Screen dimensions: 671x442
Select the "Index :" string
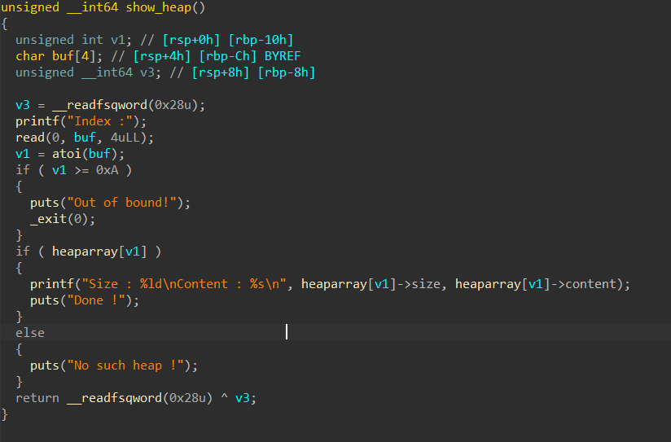[99, 121]
